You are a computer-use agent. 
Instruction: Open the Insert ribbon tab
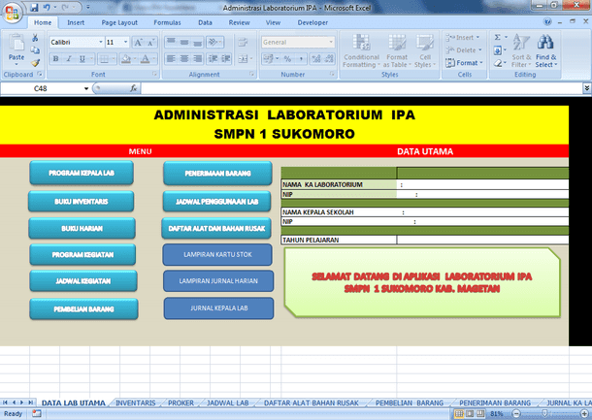pyautogui.click(x=76, y=22)
